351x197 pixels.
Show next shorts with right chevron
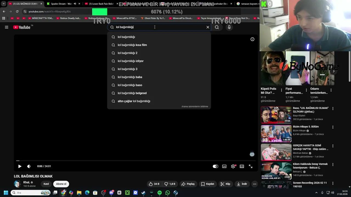[333, 71]
